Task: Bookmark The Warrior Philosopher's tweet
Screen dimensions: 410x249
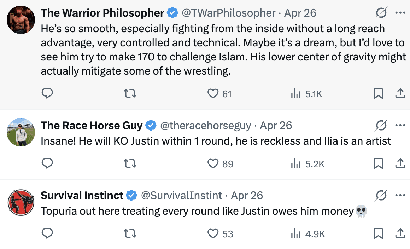Action: [x=378, y=93]
